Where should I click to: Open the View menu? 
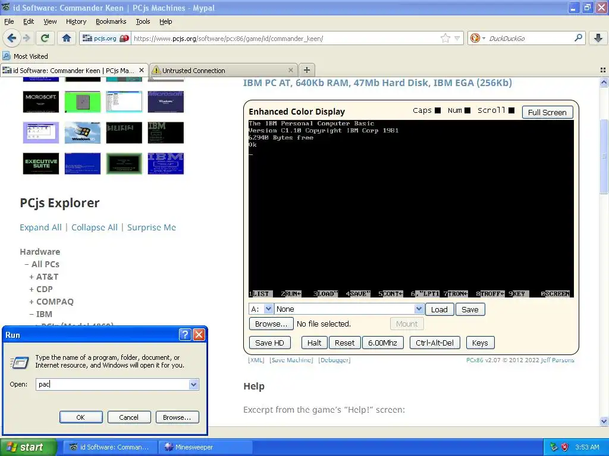point(50,21)
